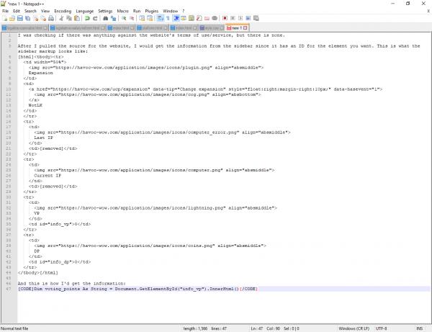
Task: Open the Settings menu
Action: (105, 11)
